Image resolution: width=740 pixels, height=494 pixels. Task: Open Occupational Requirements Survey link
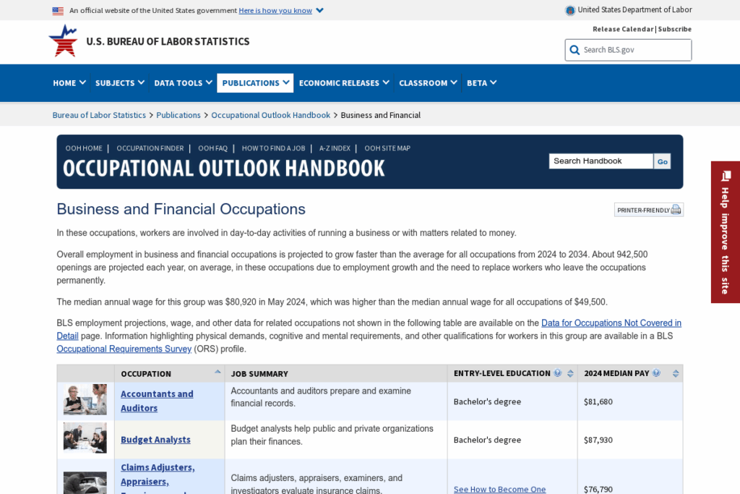[x=124, y=349]
